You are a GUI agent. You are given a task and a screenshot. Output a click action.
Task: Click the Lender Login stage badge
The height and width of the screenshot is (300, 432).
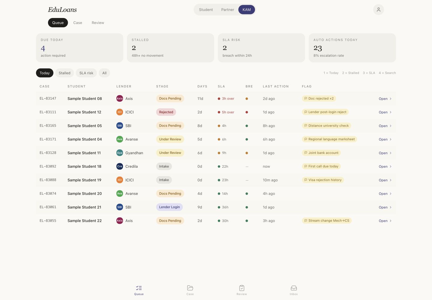(169, 207)
